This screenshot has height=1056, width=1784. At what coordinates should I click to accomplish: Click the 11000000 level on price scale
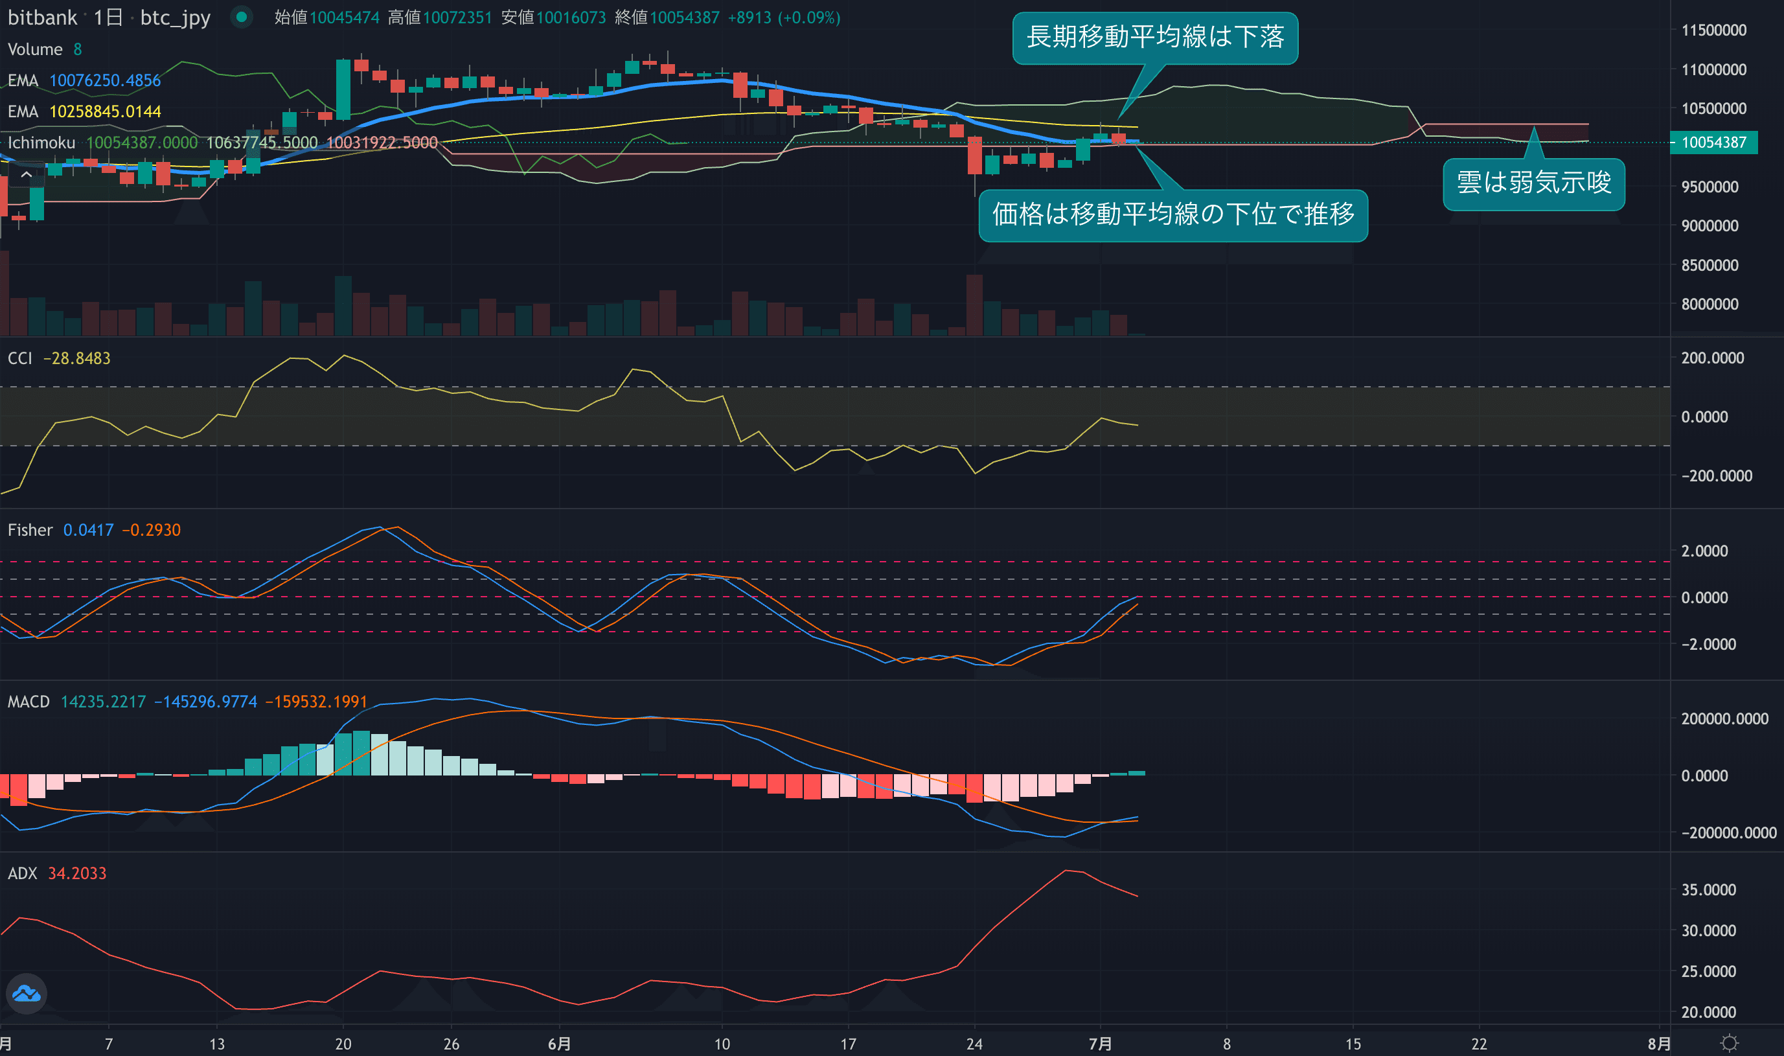(x=1713, y=70)
